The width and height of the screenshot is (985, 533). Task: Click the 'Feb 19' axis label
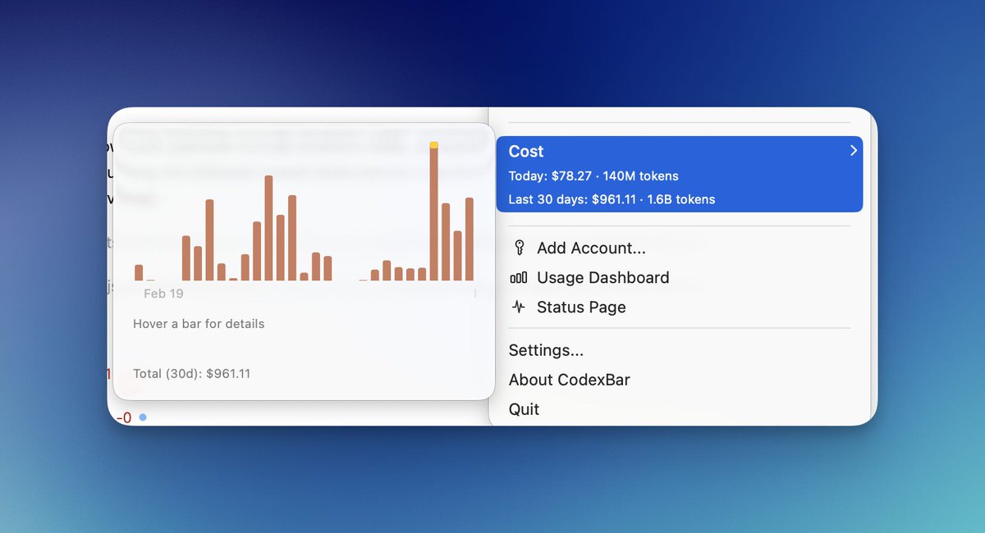coord(163,293)
